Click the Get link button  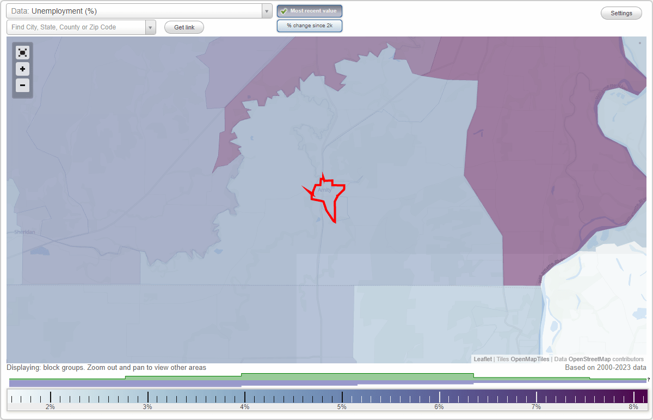[x=183, y=27]
